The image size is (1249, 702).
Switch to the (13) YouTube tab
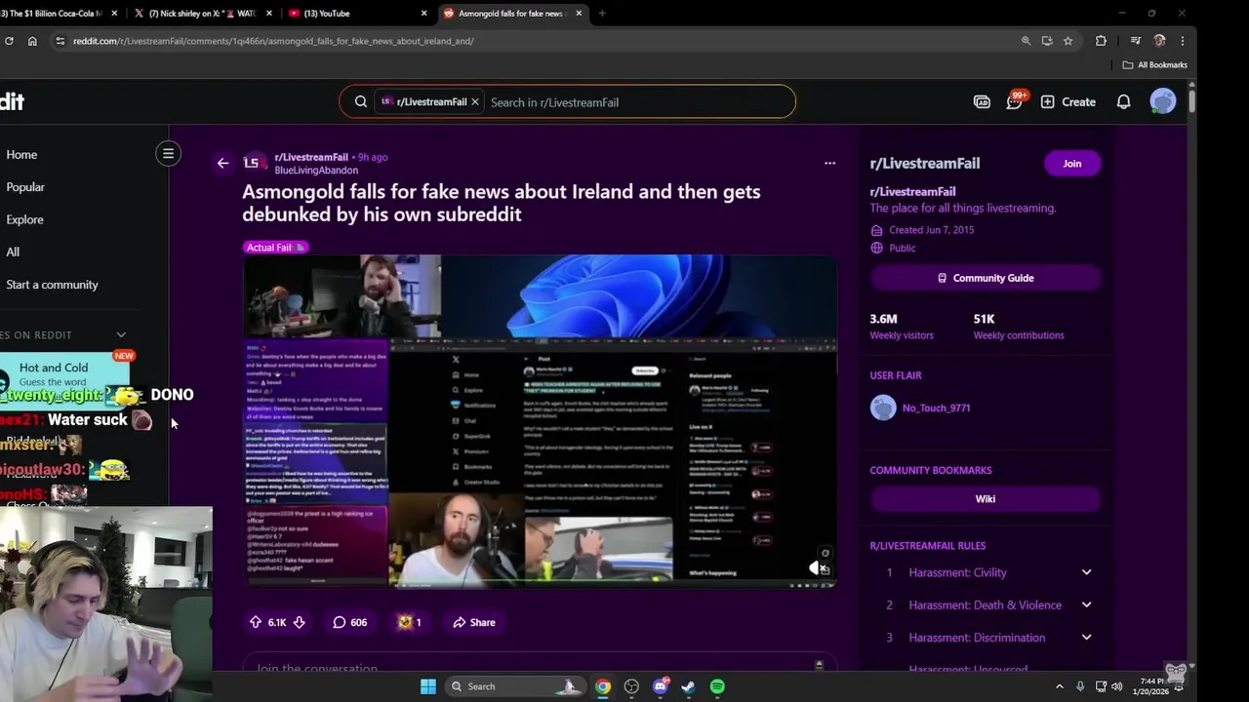pos(357,13)
